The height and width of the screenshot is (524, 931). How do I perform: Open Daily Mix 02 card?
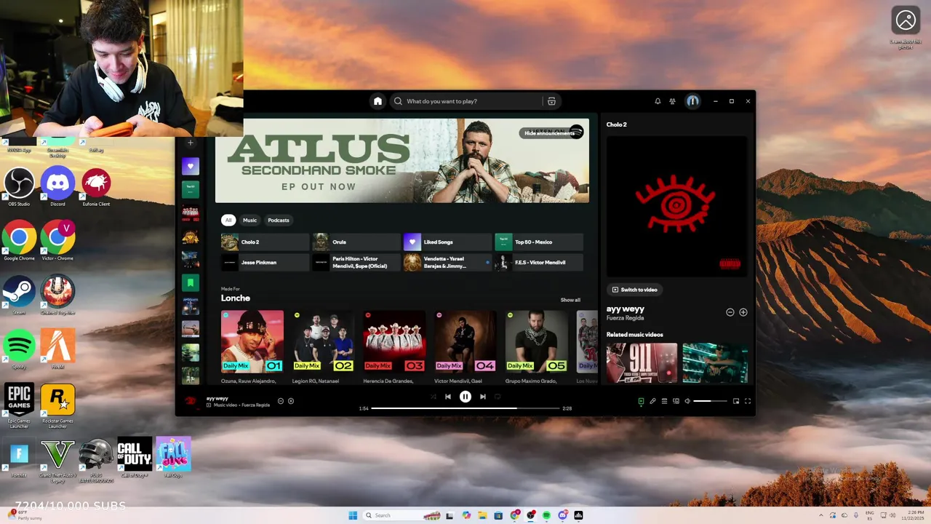(323, 346)
